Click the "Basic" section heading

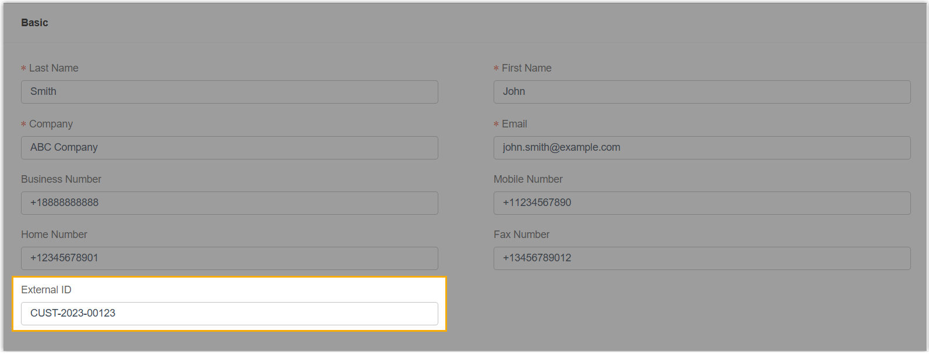pos(34,23)
